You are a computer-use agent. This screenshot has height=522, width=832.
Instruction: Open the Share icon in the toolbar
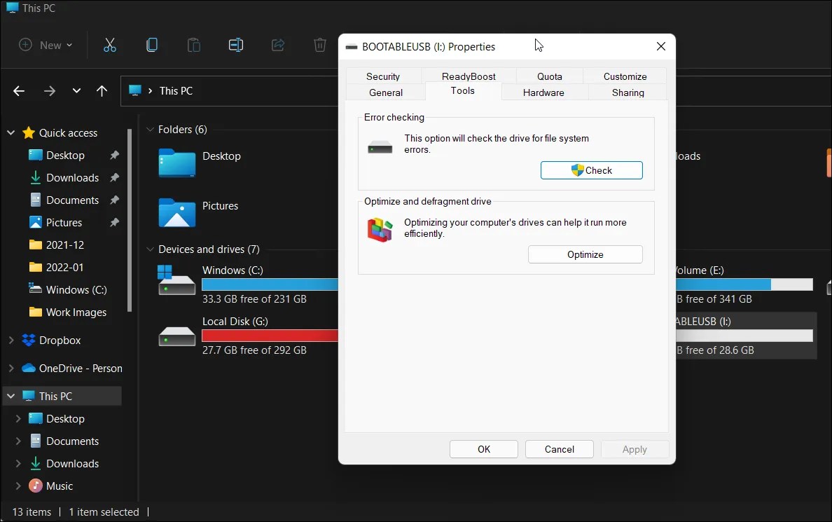coord(277,45)
